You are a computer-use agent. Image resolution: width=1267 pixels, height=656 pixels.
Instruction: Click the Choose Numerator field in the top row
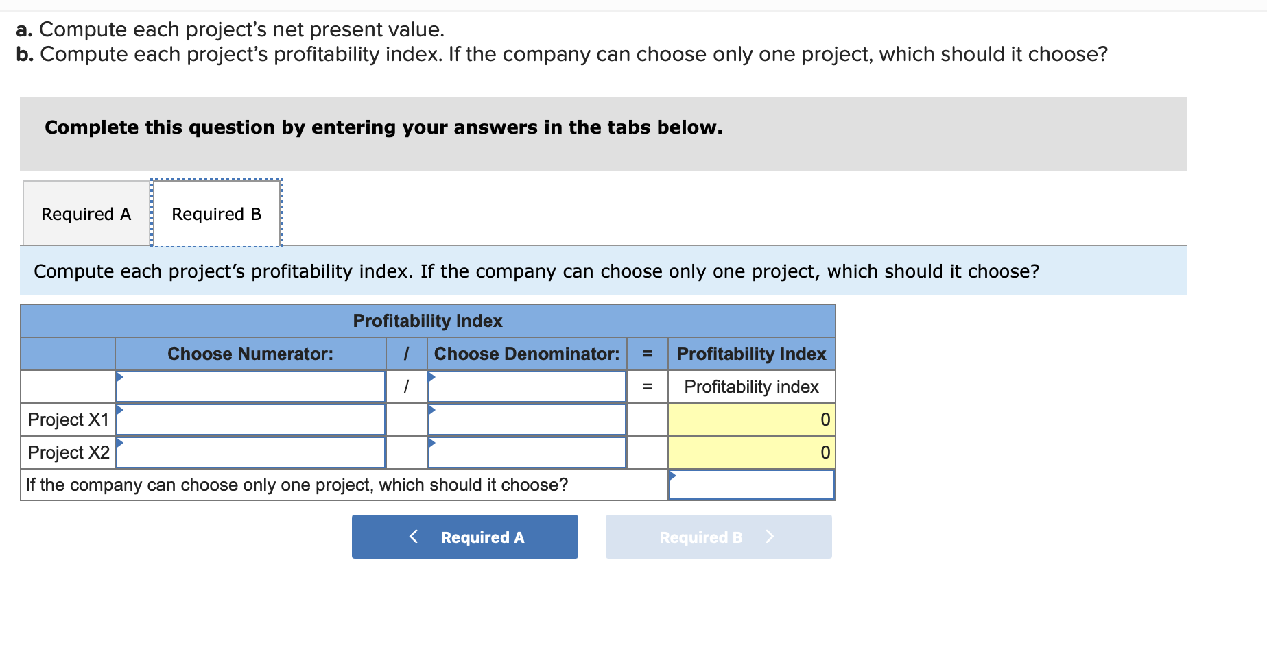250,386
